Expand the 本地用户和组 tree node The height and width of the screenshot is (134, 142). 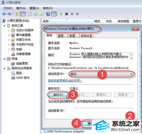[x=9, y=45]
